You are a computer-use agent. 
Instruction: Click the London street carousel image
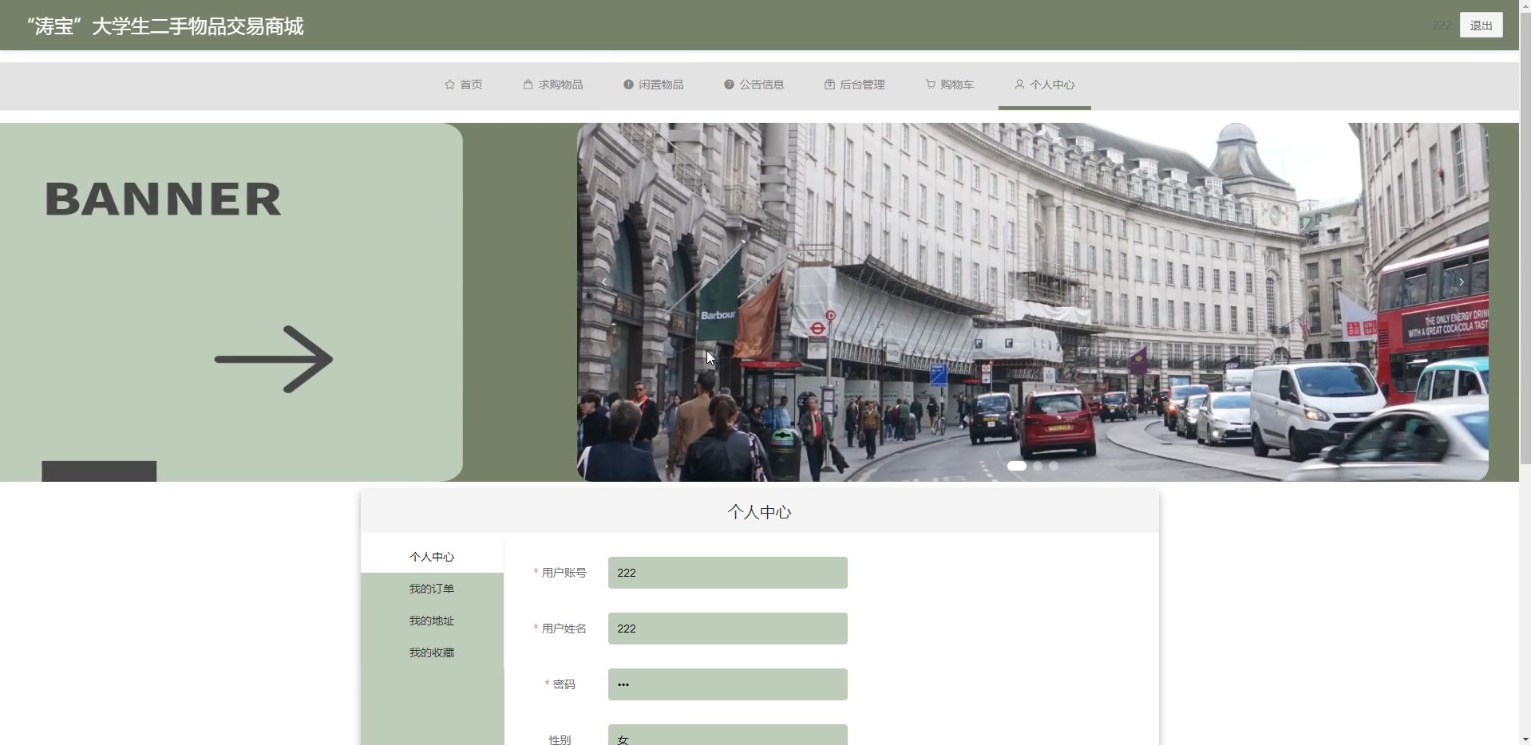pyautogui.click(x=1032, y=302)
